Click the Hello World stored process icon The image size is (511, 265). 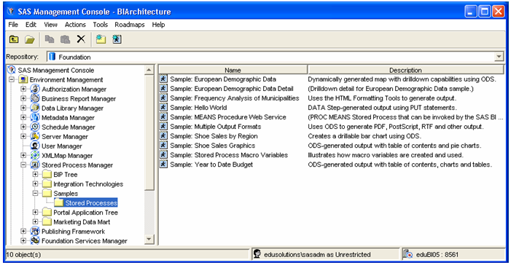pos(163,107)
